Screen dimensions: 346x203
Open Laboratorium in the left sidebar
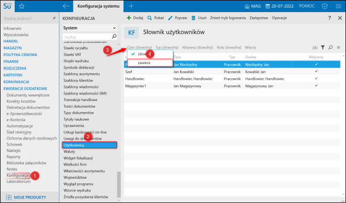pos(19,181)
